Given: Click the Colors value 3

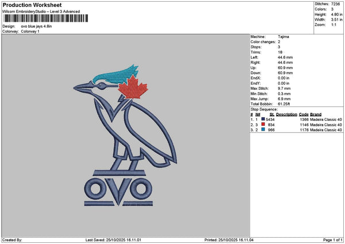Looking at the screenshot, I should [332, 9].
